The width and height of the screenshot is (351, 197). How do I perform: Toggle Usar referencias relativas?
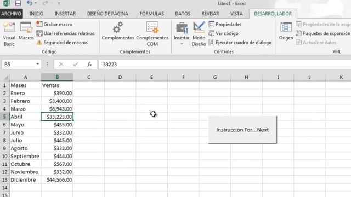point(66,33)
